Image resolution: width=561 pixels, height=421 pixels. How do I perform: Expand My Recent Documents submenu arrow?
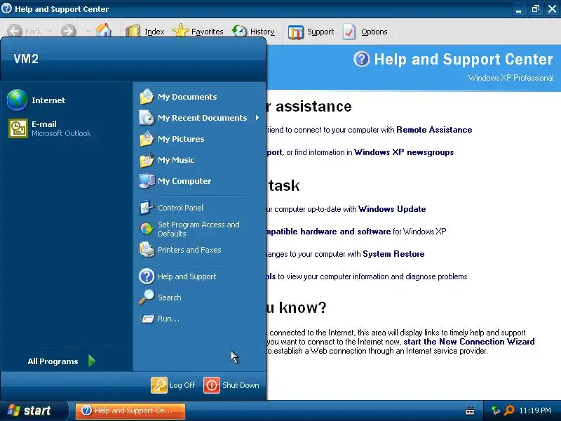tap(257, 118)
